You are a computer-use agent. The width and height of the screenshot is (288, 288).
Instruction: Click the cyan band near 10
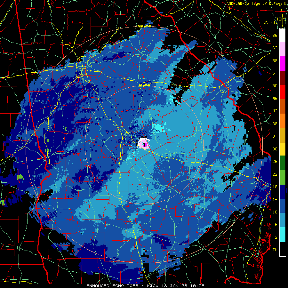pos(283,235)
